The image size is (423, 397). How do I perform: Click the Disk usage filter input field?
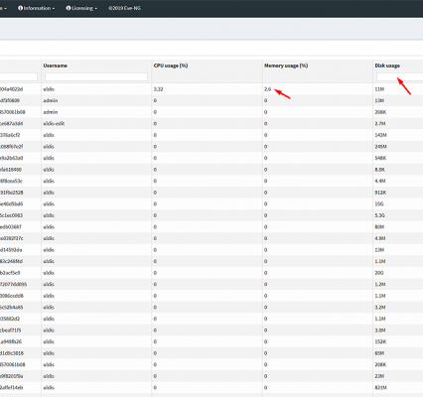click(400, 76)
